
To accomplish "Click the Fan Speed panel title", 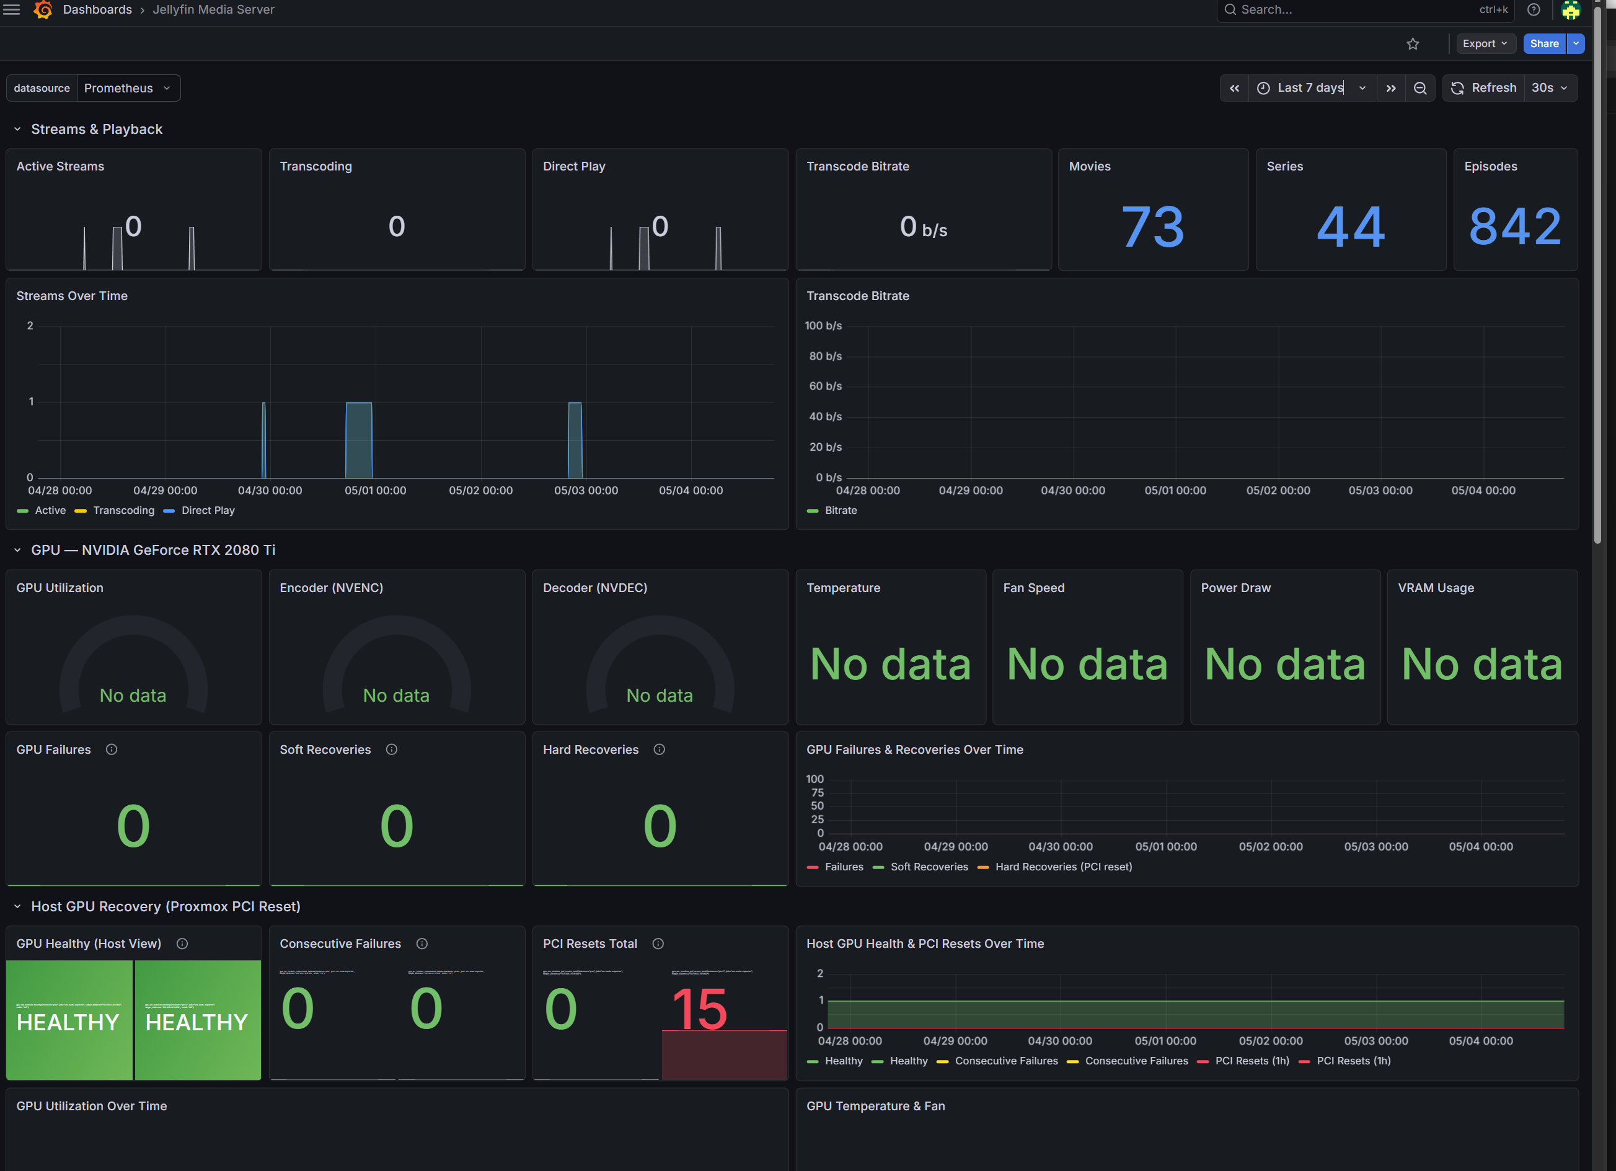I will click(1033, 587).
